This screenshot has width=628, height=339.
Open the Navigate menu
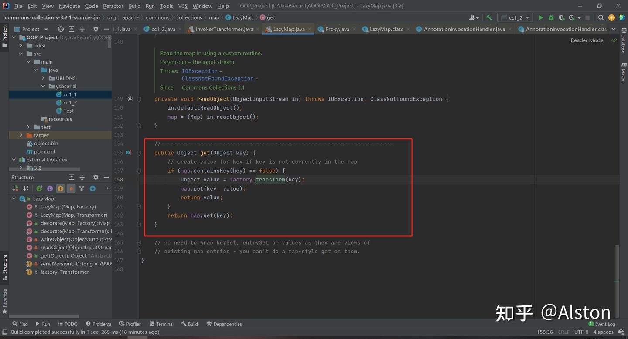(x=69, y=6)
